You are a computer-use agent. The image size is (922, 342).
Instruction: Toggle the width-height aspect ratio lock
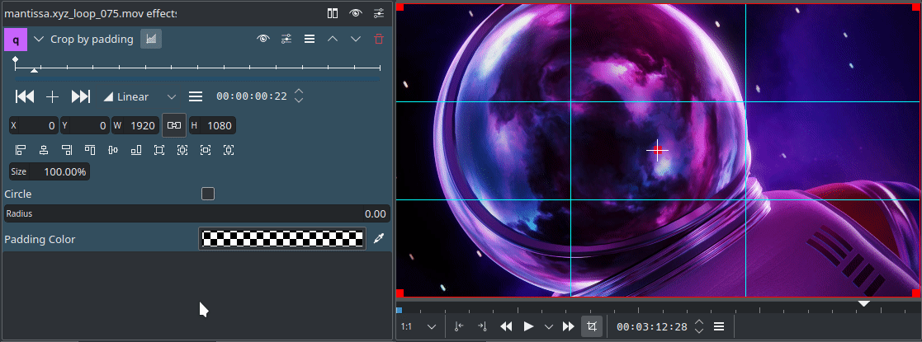(x=173, y=125)
